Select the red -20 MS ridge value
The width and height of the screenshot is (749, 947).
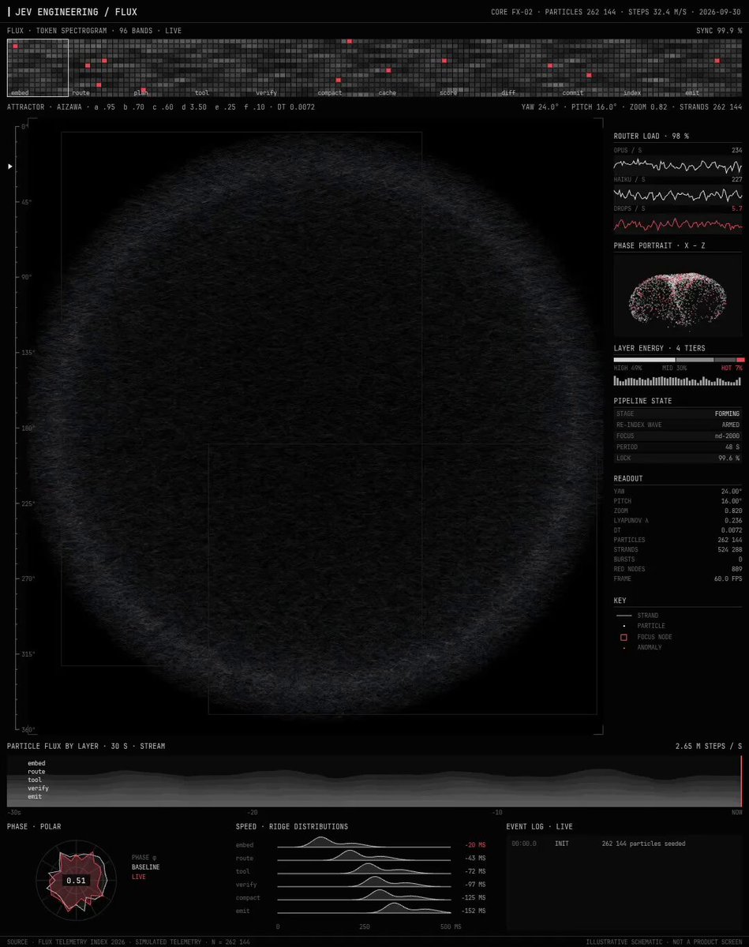click(x=474, y=845)
